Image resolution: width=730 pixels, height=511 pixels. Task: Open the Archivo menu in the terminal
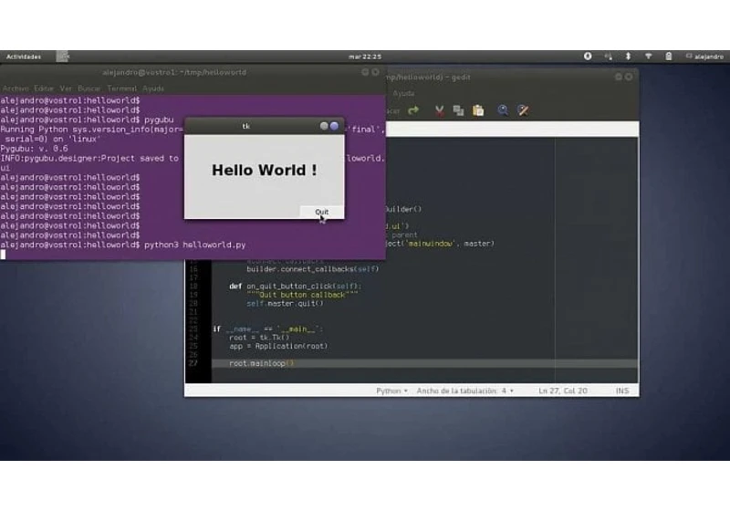[x=16, y=89]
